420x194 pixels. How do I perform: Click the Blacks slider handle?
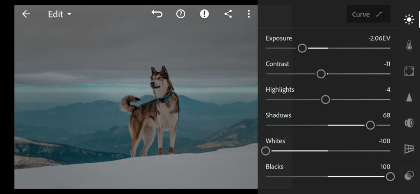click(390, 177)
